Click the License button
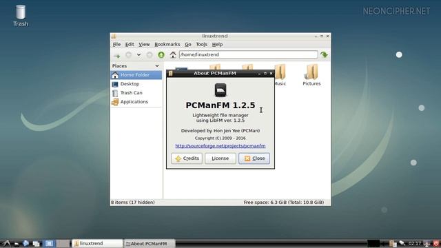Image resolution: width=441 pixels, height=248 pixels. click(220, 158)
